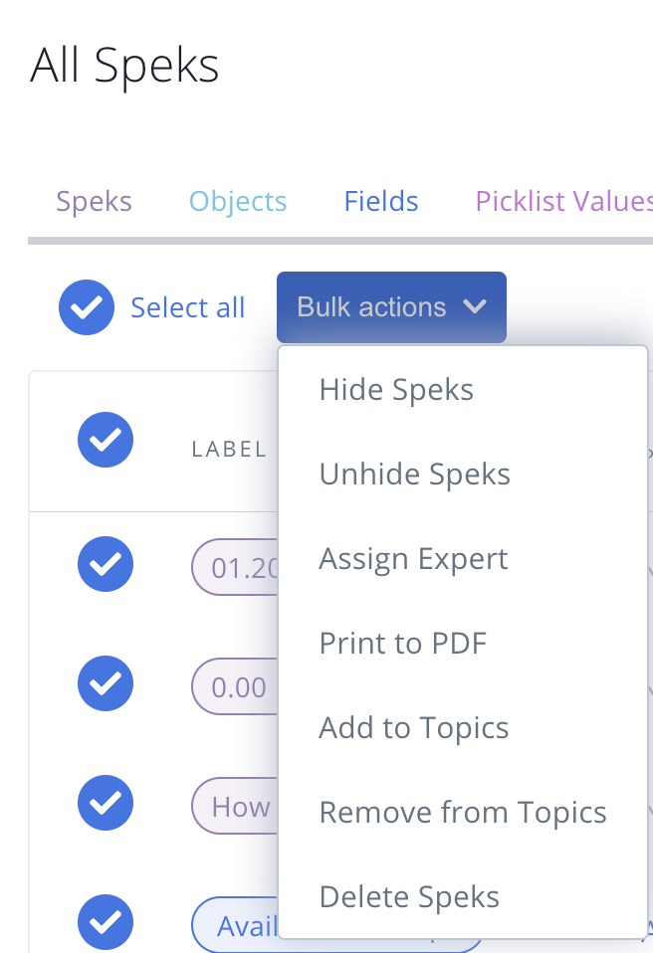Open the Picklist Values tab
Viewport: 653px width, 953px height.
(x=564, y=201)
